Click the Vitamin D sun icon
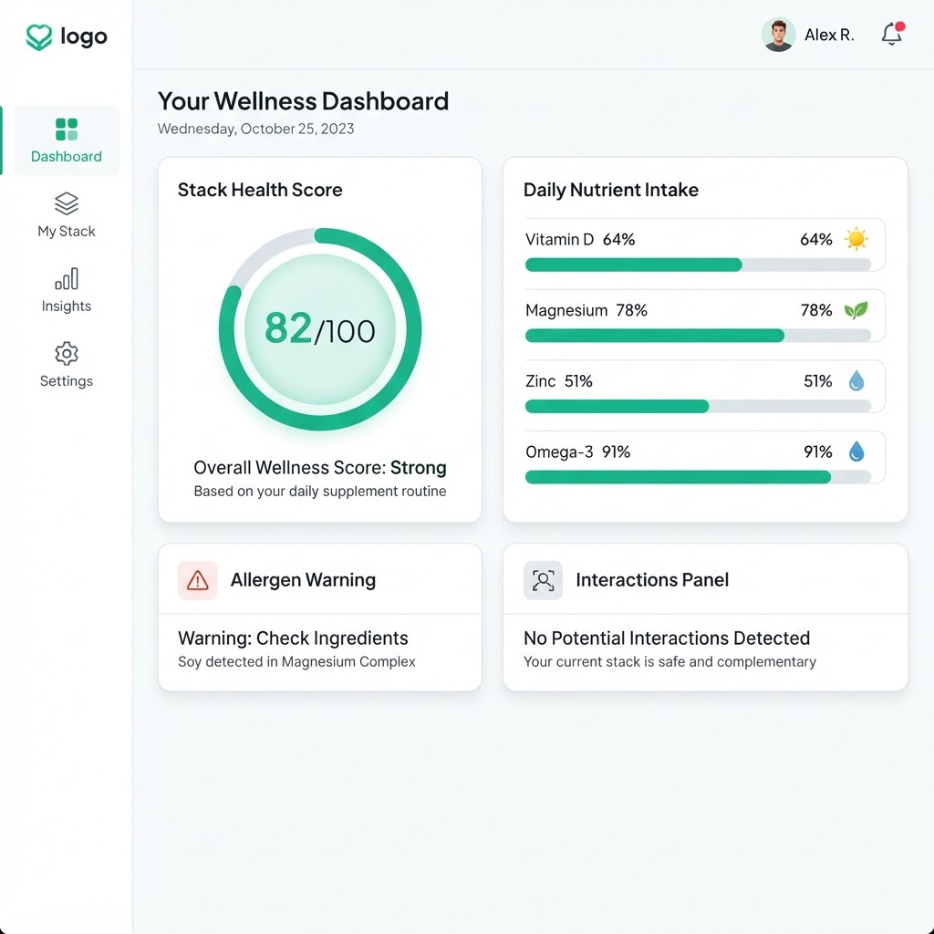Viewport: 934px width, 934px height. point(856,239)
